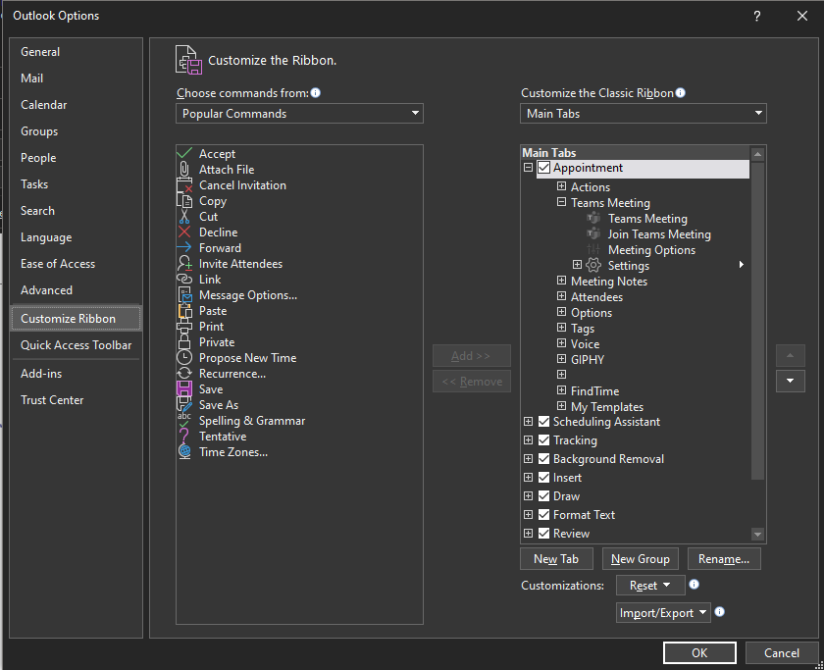Expand the Scheduling Assistant tab node
The width and height of the screenshot is (824, 670).
tap(528, 422)
